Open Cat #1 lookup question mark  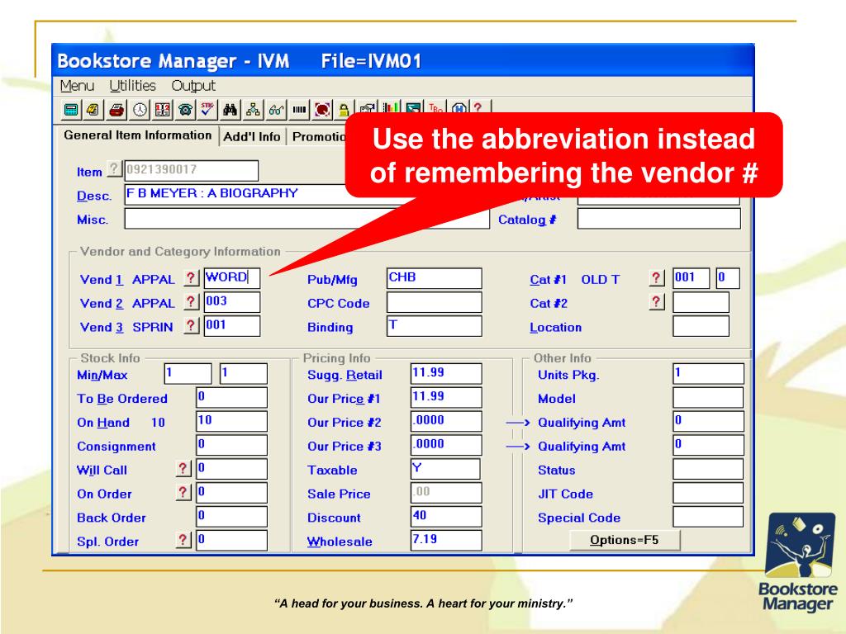coord(656,278)
